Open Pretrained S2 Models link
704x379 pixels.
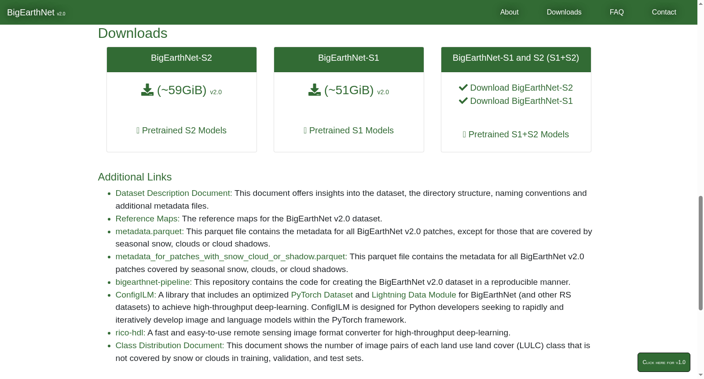click(x=181, y=130)
